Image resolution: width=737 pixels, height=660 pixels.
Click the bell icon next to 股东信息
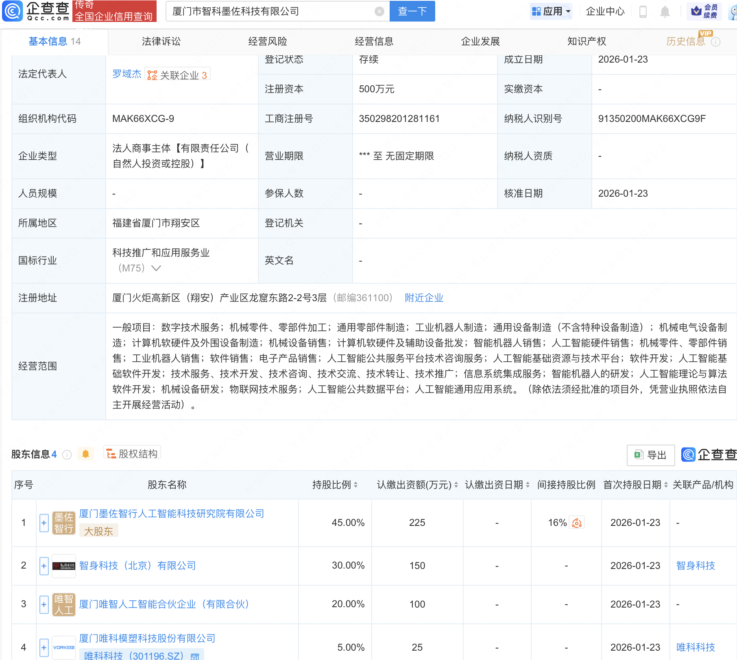coord(85,454)
